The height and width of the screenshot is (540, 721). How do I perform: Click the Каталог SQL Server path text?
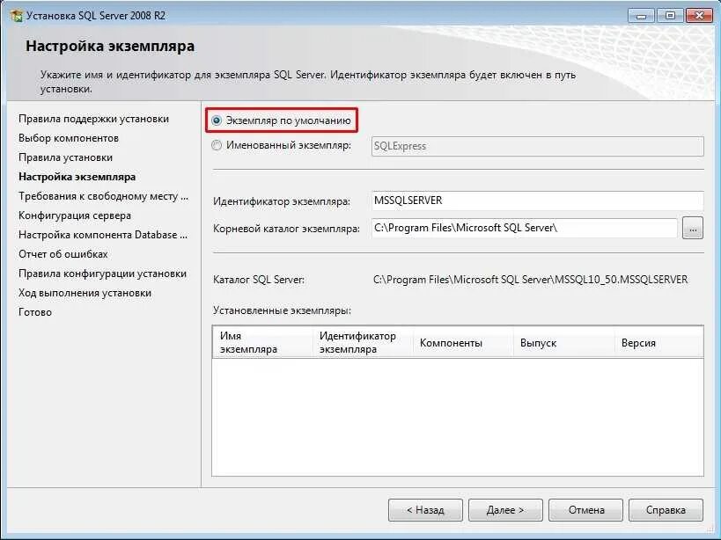pyautogui.click(x=530, y=280)
